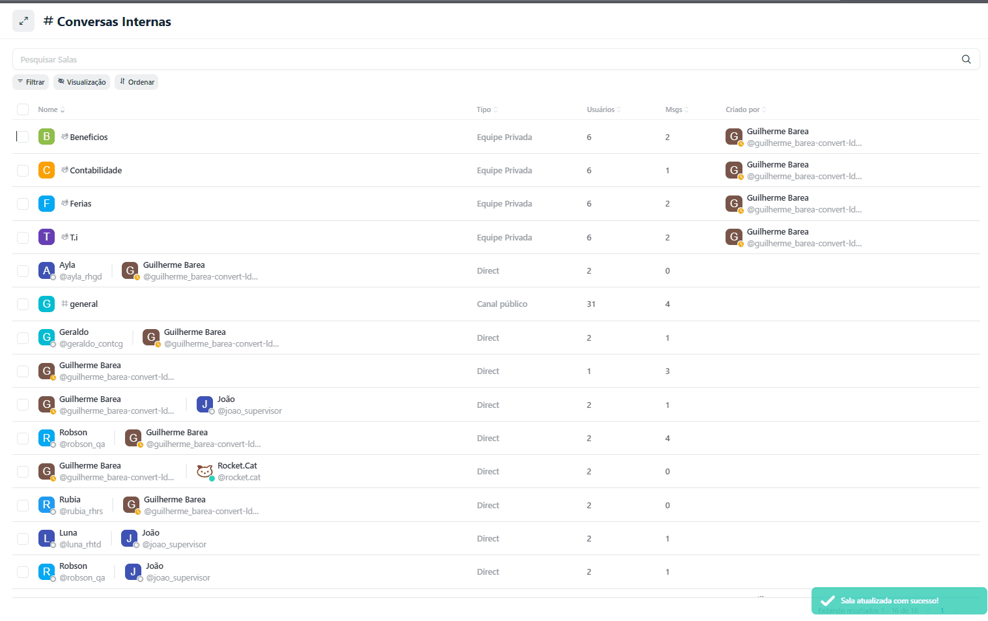Viewport: 988px width, 621px height.
Task: Click 'Canal público' type cell
Action: [x=502, y=304]
